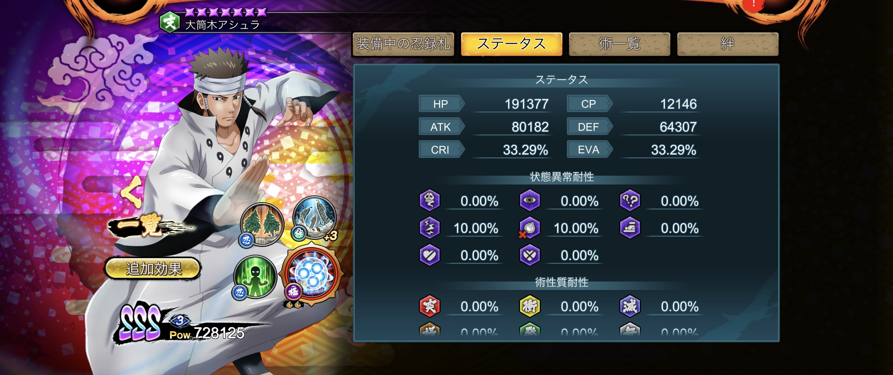This screenshot has height=375, width=893.
Task: Select the waterfall bond skill icon
Action: (x=314, y=218)
